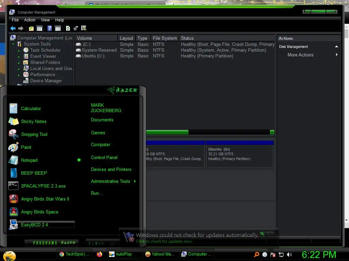Select the System Reserved volume row
The height and width of the screenshot is (261, 349).
click(x=175, y=50)
